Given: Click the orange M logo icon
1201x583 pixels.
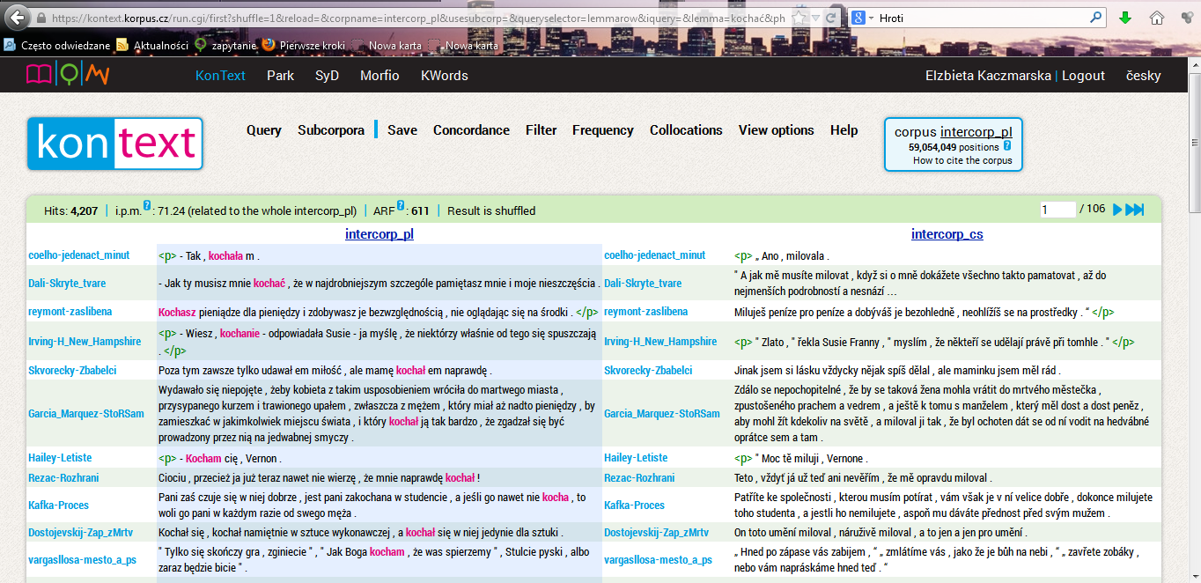Looking at the screenshot, I should (x=96, y=76).
